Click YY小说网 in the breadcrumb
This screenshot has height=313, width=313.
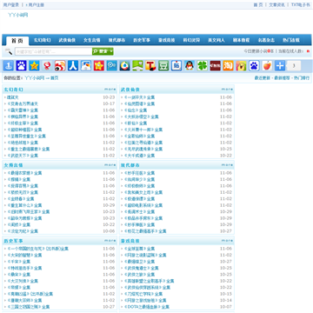35,78
